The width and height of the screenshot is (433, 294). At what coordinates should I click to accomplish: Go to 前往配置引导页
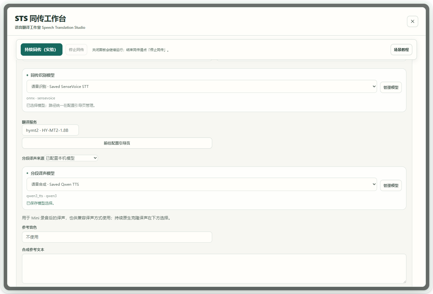tap(117, 143)
